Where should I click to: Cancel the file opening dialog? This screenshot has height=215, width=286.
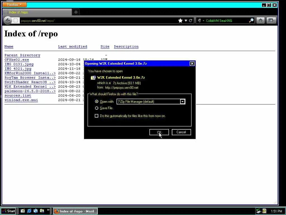181,132
